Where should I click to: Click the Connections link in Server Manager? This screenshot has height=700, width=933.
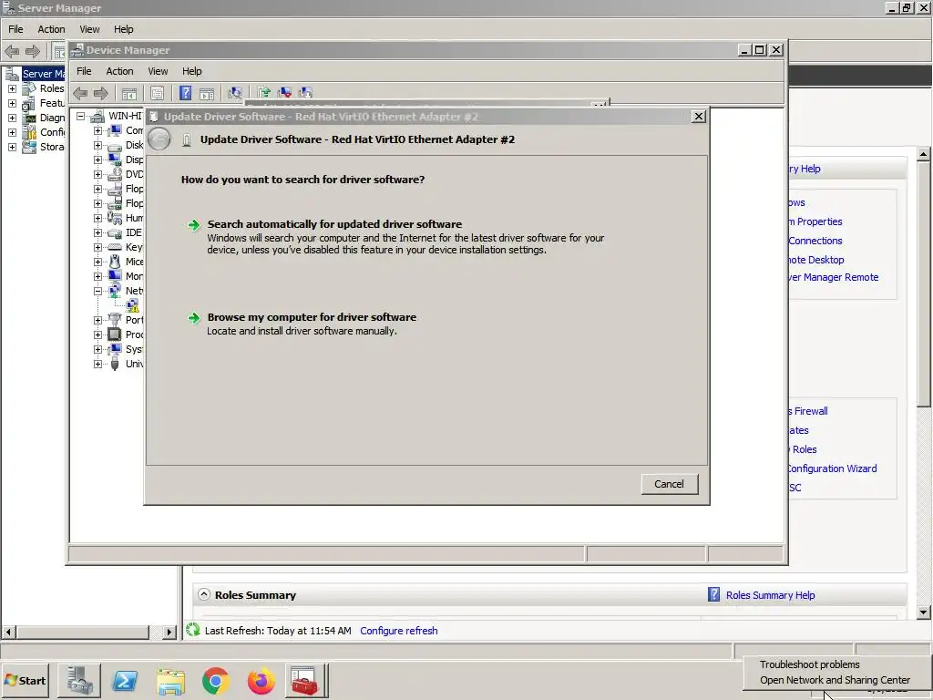tap(815, 241)
